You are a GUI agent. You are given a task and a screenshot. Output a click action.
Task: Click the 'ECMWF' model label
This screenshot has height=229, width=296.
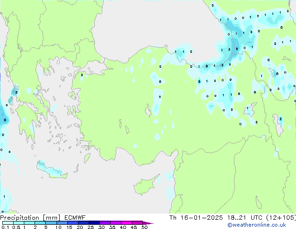[x=75, y=218]
